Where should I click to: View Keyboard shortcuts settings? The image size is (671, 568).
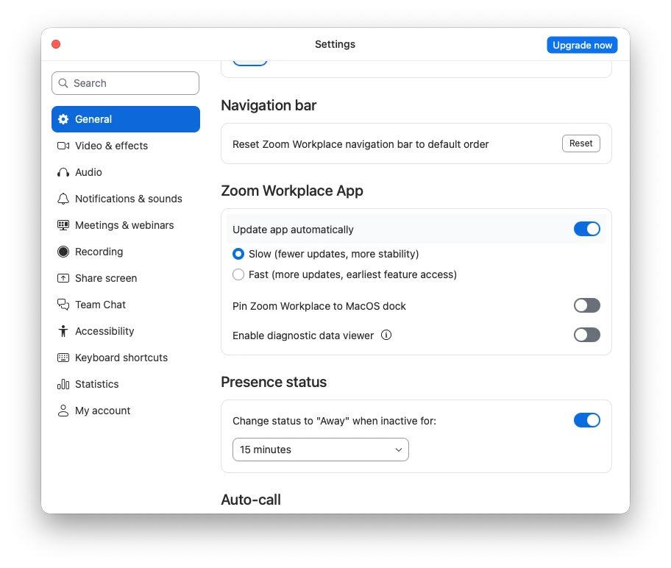pos(126,358)
